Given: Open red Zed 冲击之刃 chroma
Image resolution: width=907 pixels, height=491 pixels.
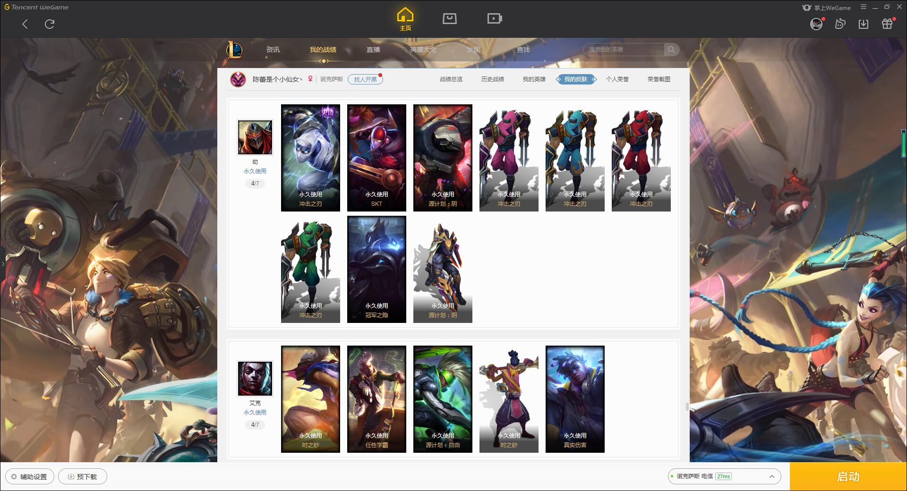Looking at the screenshot, I should click(641, 158).
